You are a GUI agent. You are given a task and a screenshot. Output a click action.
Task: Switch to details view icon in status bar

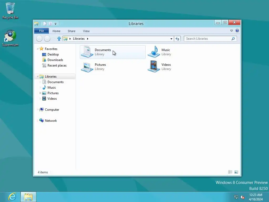230,172
